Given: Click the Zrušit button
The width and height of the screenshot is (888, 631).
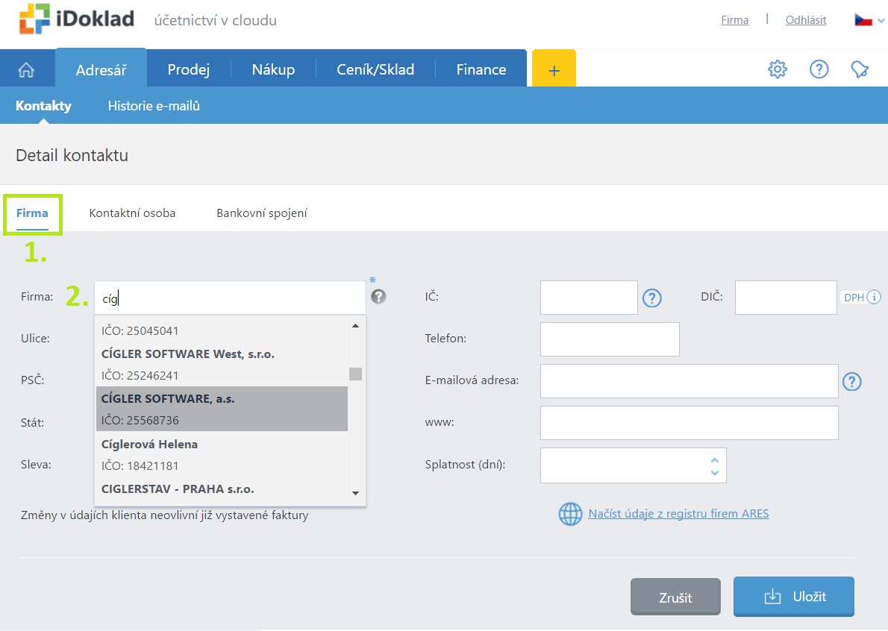Looking at the screenshot, I should coord(675,597).
